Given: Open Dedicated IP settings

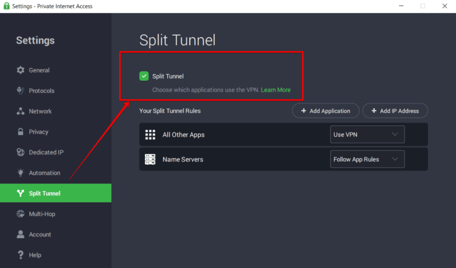Looking at the screenshot, I should 56,152.
